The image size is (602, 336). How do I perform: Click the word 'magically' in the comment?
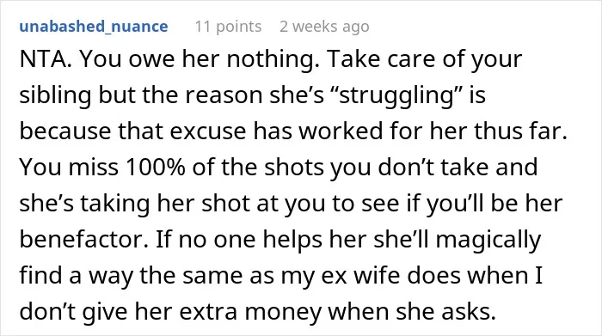coord(488,240)
